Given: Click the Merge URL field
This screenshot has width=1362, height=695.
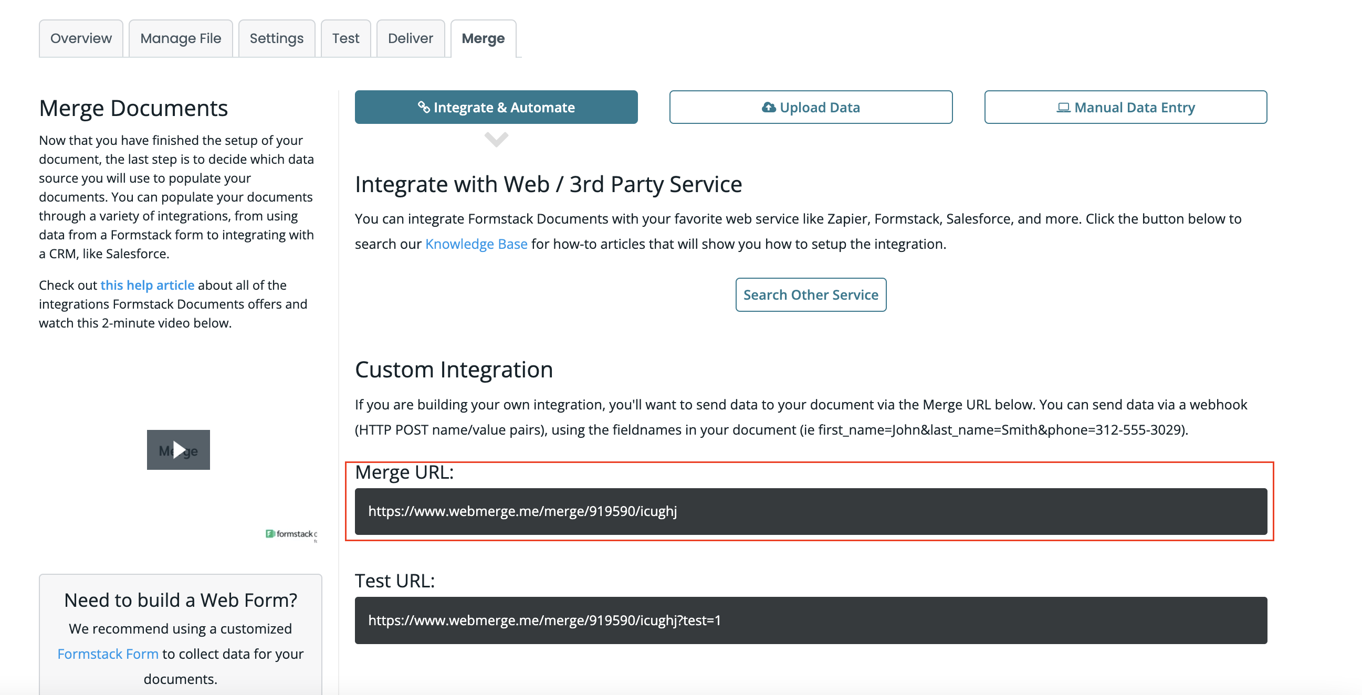Looking at the screenshot, I should pyautogui.click(x=810, y=511).
